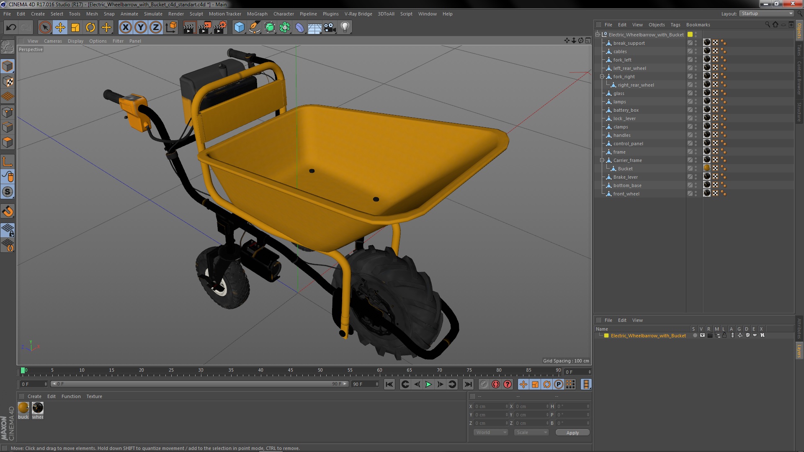
Task: Click the end frame 90 F stepper
Action: [x=377, y=384]
